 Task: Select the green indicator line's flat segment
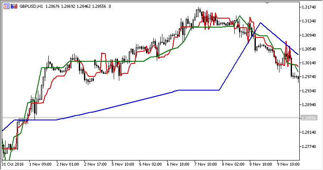click(107, 61)
